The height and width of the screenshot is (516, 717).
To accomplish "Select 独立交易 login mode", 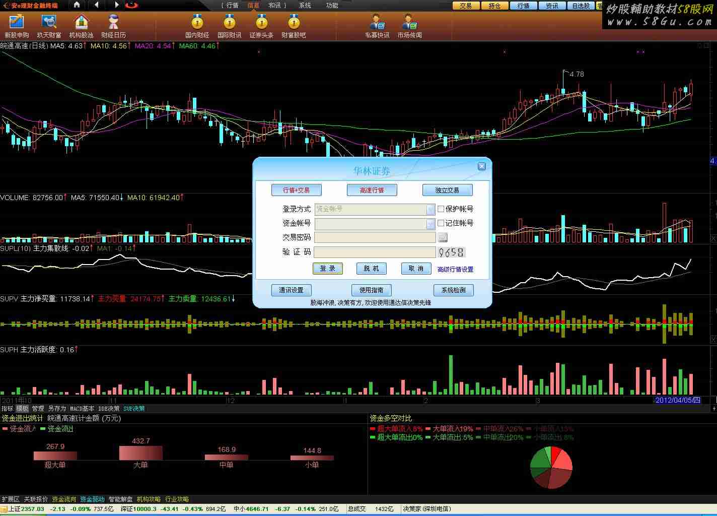I will 448,190.
